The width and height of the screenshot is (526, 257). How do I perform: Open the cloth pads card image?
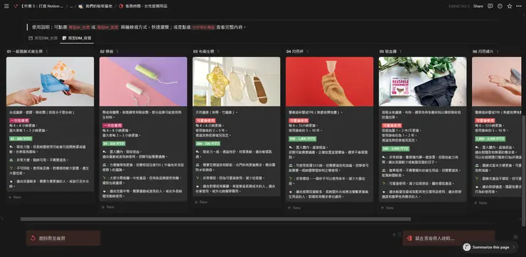coord(237,82)
